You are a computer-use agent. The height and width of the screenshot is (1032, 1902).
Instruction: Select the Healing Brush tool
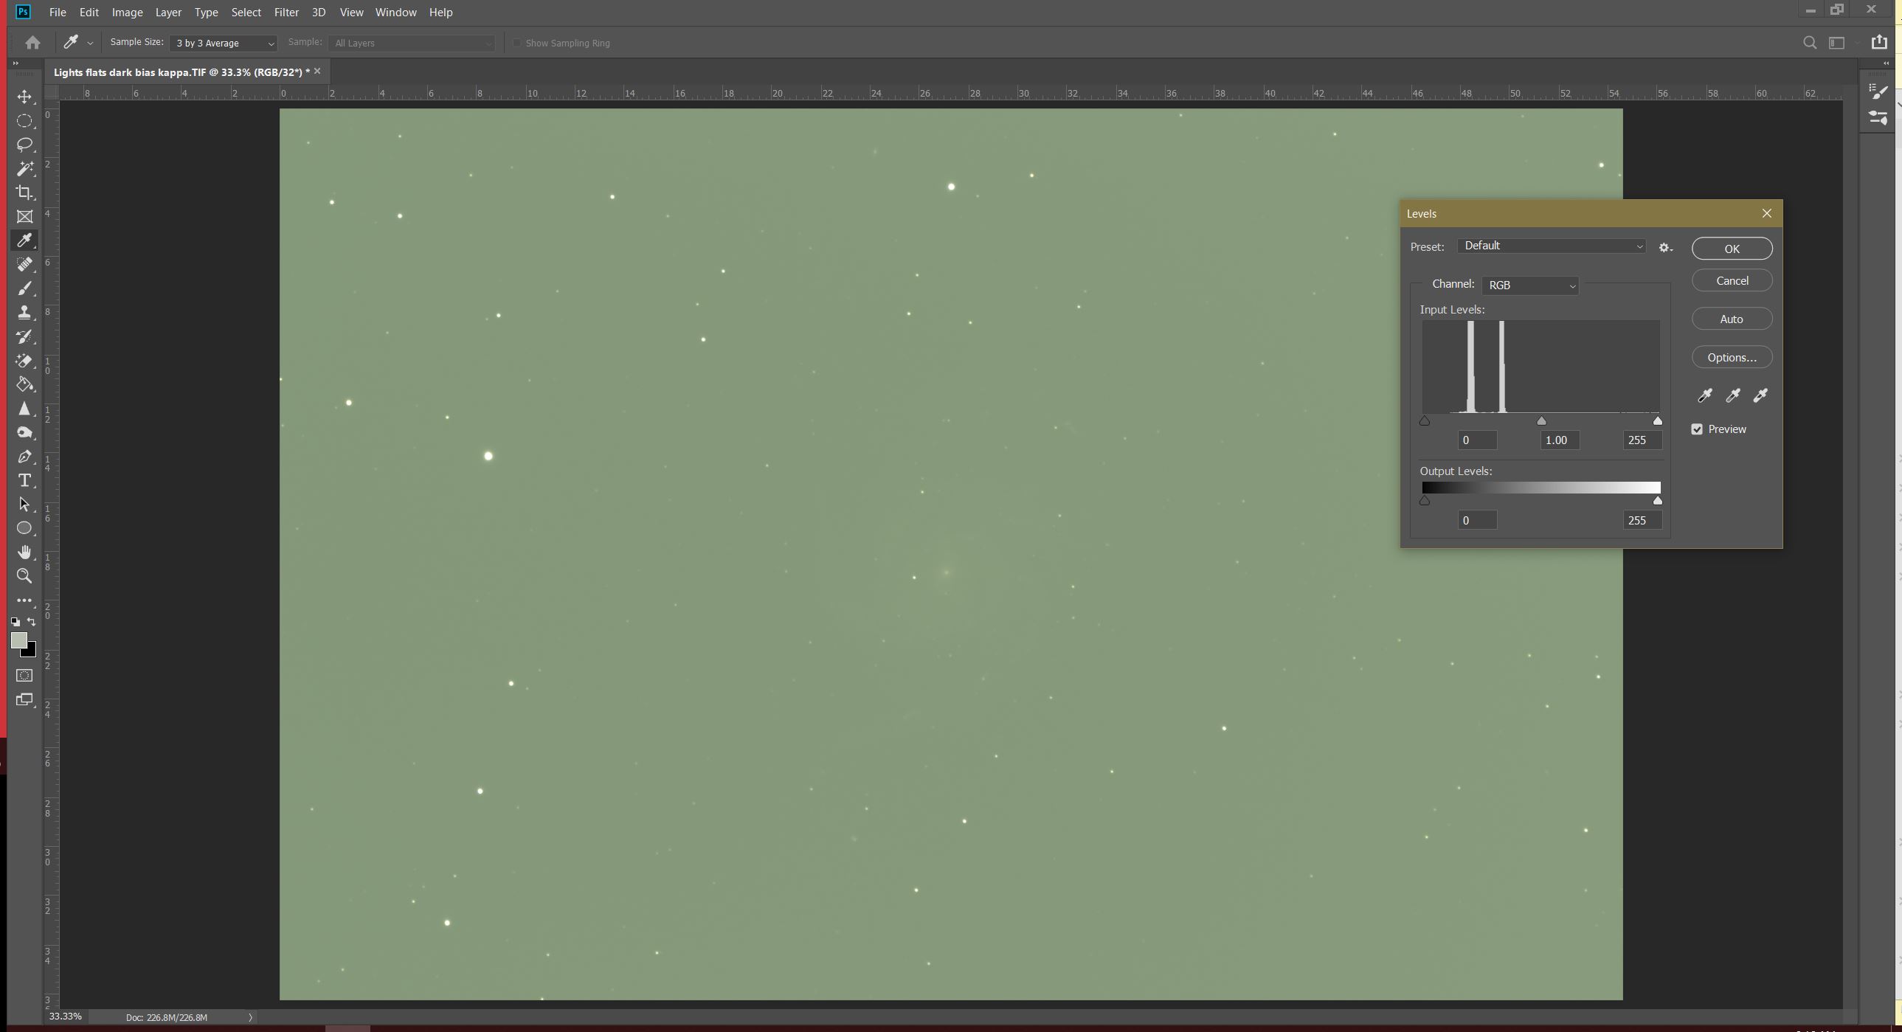click(x=24, y=264)
